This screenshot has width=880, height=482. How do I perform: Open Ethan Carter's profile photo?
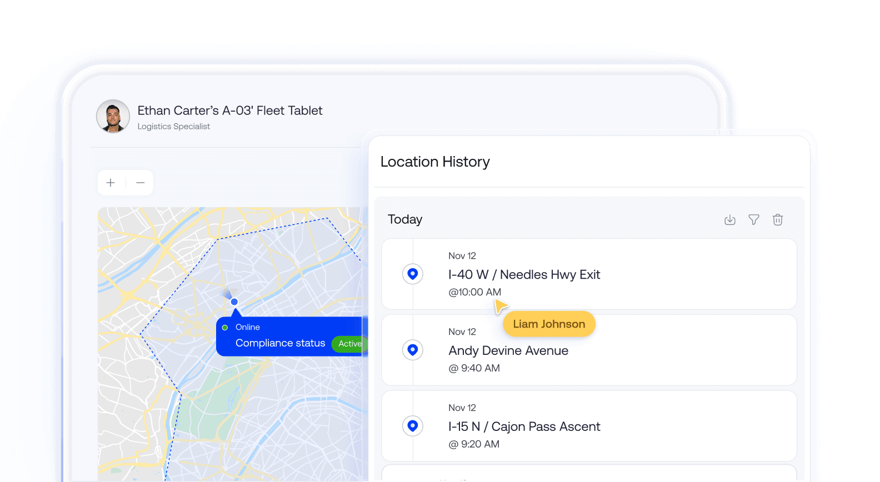pos(113,117)
